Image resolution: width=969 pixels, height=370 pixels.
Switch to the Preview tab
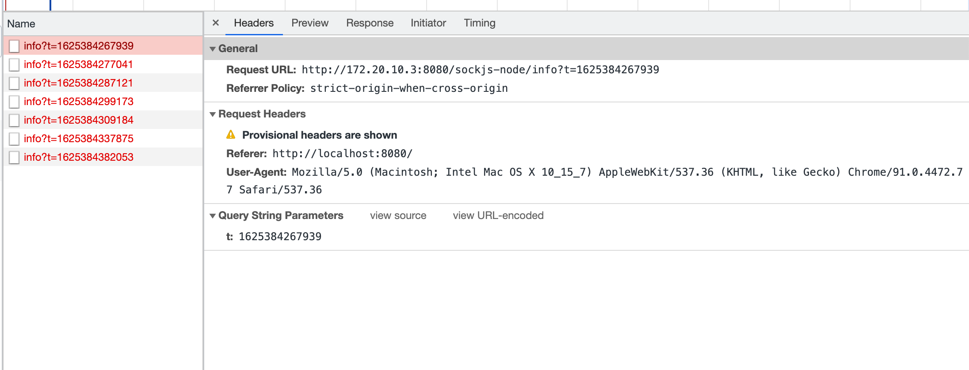(x=309, y=23)
